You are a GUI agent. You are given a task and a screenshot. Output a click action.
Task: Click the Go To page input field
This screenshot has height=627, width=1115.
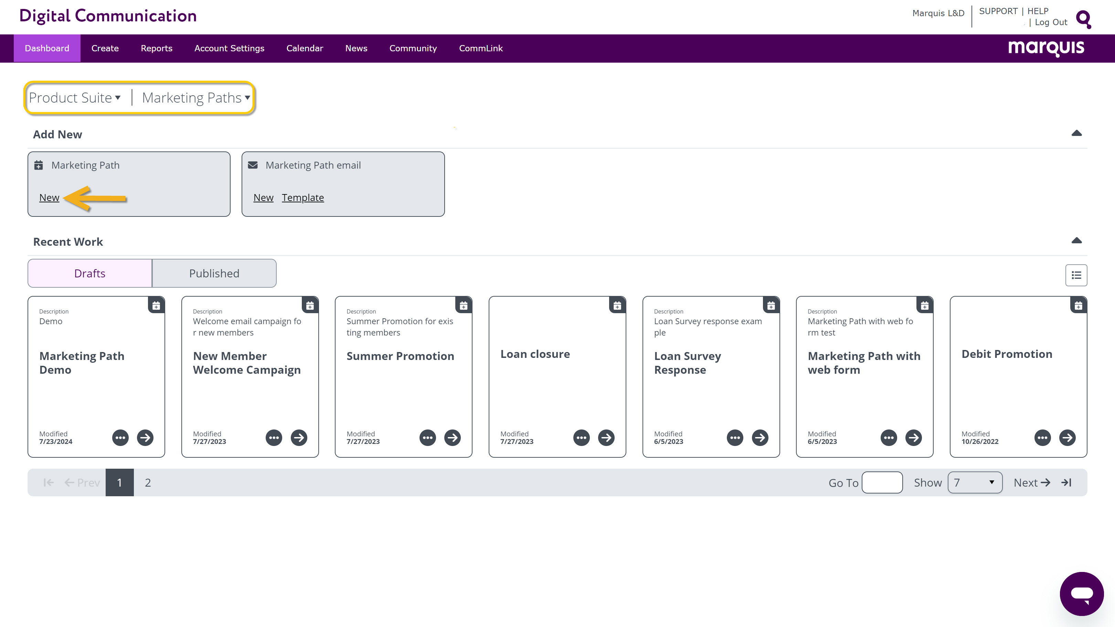(882, 482)
